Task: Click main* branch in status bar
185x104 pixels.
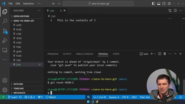Action: coord(13,97)
